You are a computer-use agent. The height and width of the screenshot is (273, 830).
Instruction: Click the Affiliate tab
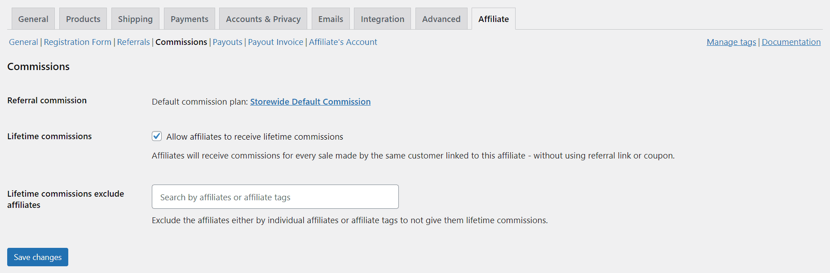tap(493, 19)
